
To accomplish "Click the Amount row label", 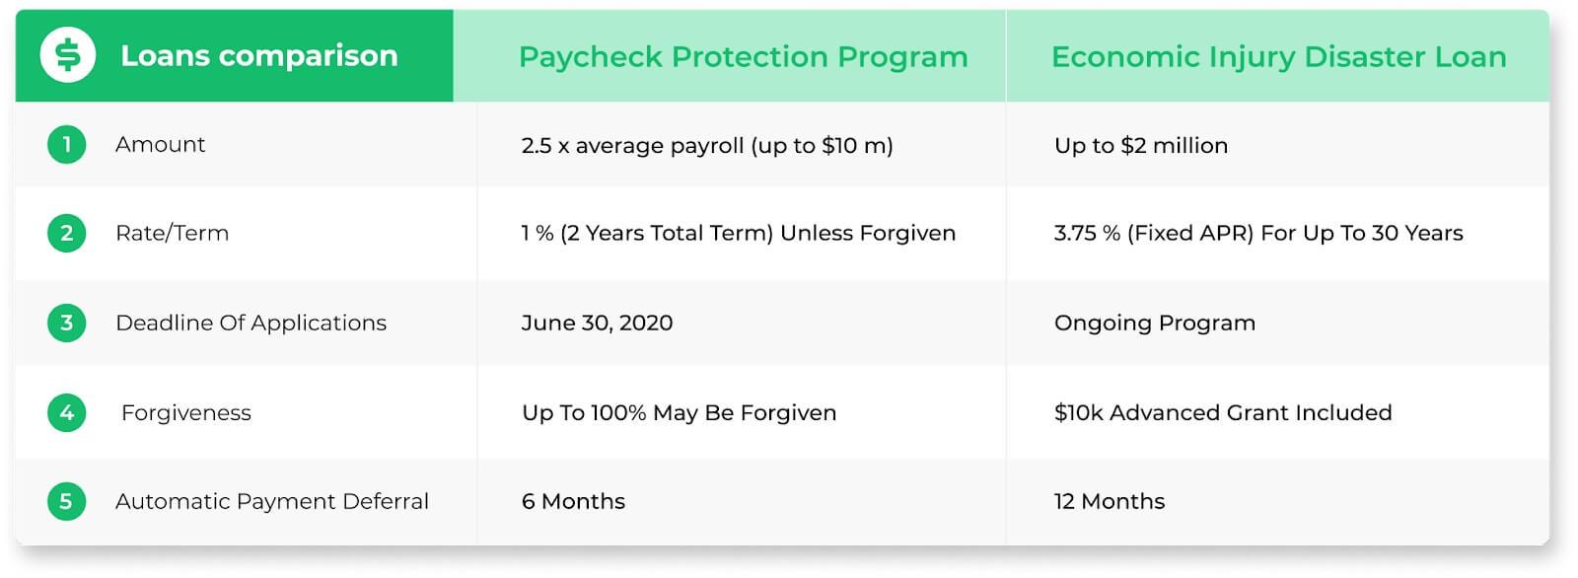I will click(160, 145).
